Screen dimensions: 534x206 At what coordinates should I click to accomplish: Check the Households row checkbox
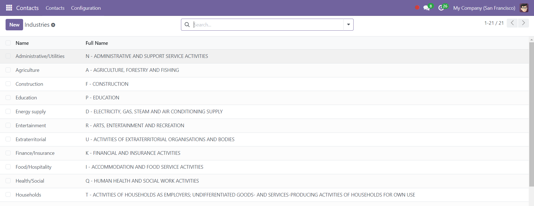click(x=8, y=195)
